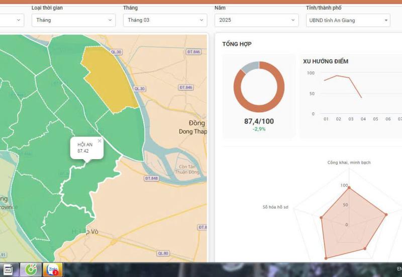This screenshot has width=402, height=277.
Task: Open the exe file icon in taskbar
Action: point(8,269)
